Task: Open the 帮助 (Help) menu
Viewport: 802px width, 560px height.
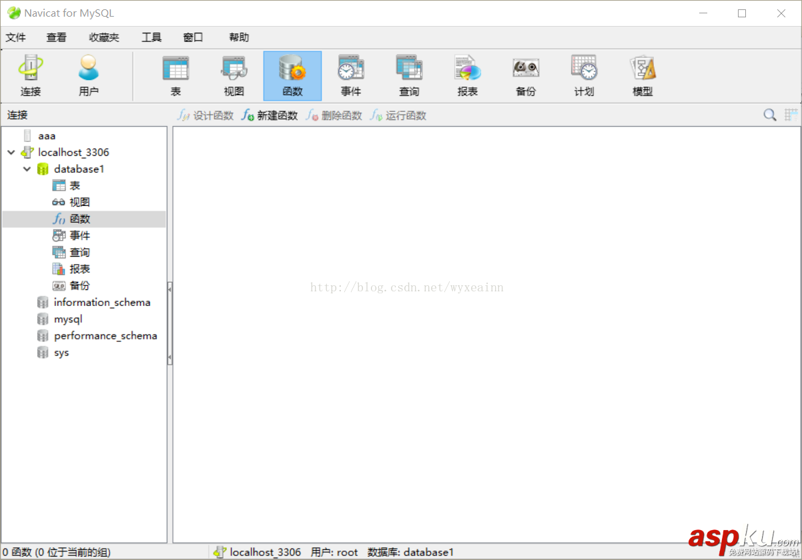Action: pyautogui.click(x=239, y=37)
